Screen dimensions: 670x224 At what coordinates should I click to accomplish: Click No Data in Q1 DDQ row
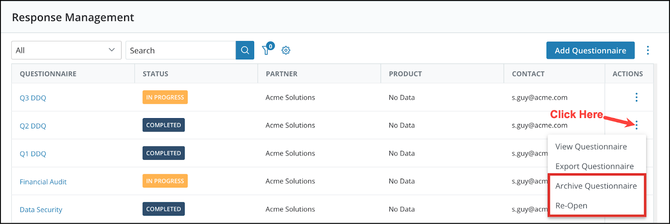(402, 153)
